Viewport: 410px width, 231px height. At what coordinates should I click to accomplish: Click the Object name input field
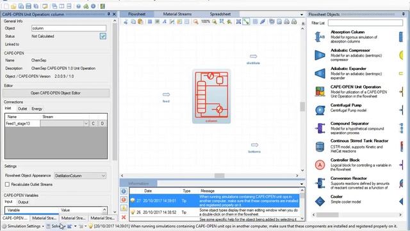[x=69, y=28]
